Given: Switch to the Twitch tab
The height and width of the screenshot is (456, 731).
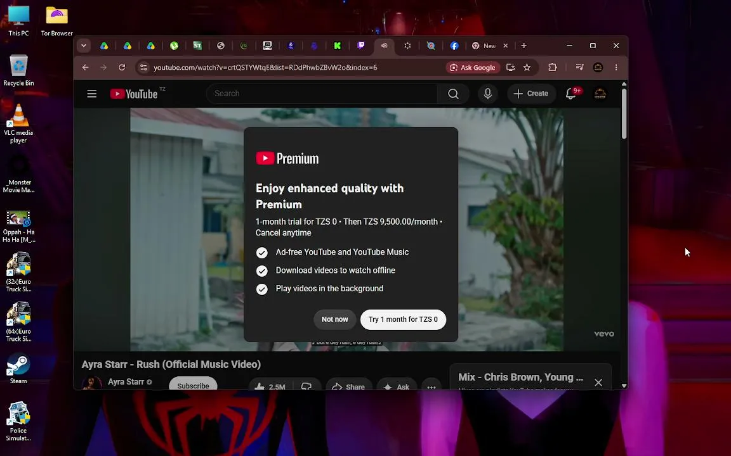Looking at the screenshot, I should (360, 46).
